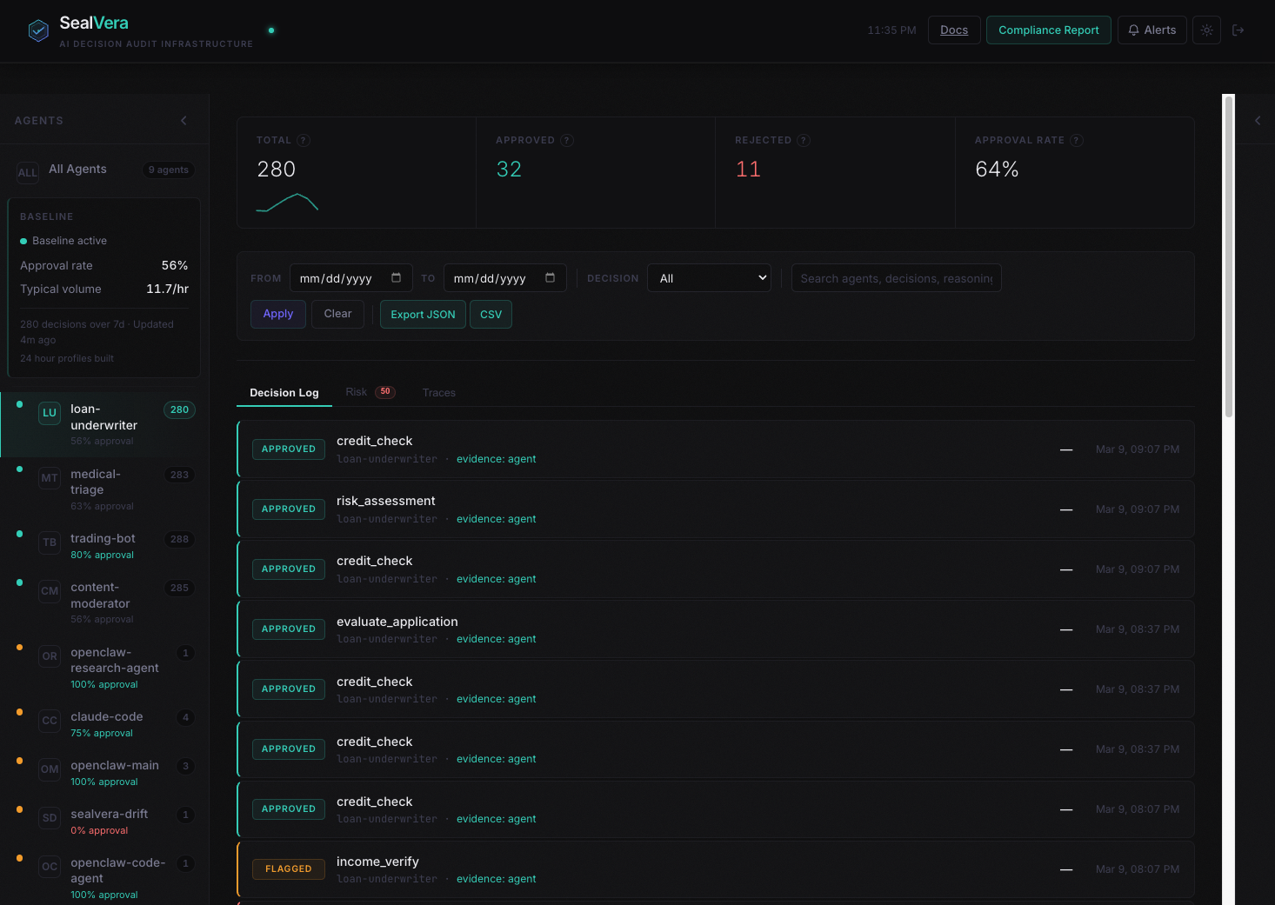The height and width of the screenshot is (905, 1275).
Task: Open the Decision filter dropdown
Action: pyautogui.click(x=709, y=278)
